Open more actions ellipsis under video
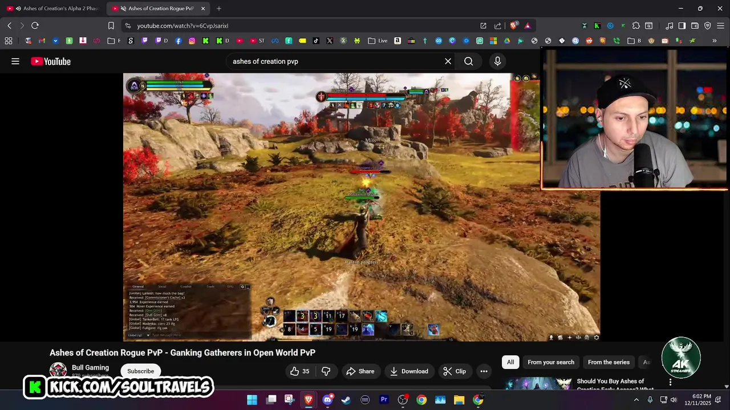Viewport: 730px width, 410px height. coord(484,371)
